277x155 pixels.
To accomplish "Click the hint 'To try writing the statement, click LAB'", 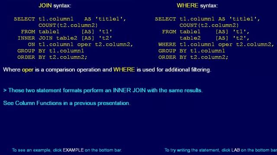I will 221,150.
